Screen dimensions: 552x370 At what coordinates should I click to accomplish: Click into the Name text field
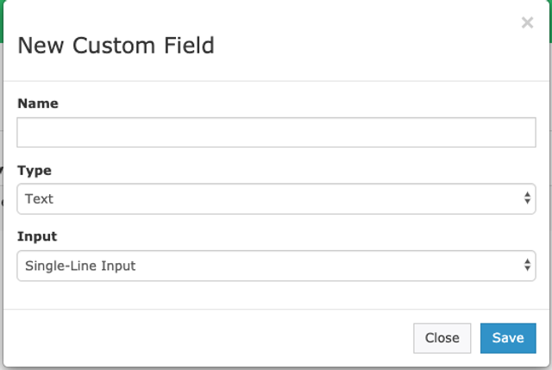[276, 133]
